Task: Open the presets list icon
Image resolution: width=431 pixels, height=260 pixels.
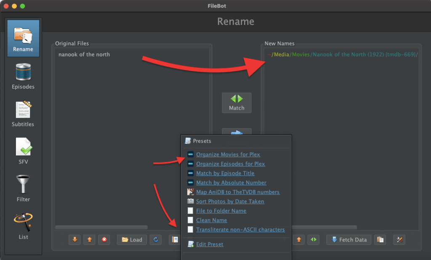Action: pyautogui.click(x=175, y=240)
